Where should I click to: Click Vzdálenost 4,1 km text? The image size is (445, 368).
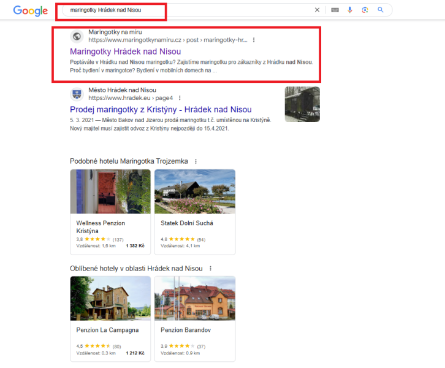[180, 246]
